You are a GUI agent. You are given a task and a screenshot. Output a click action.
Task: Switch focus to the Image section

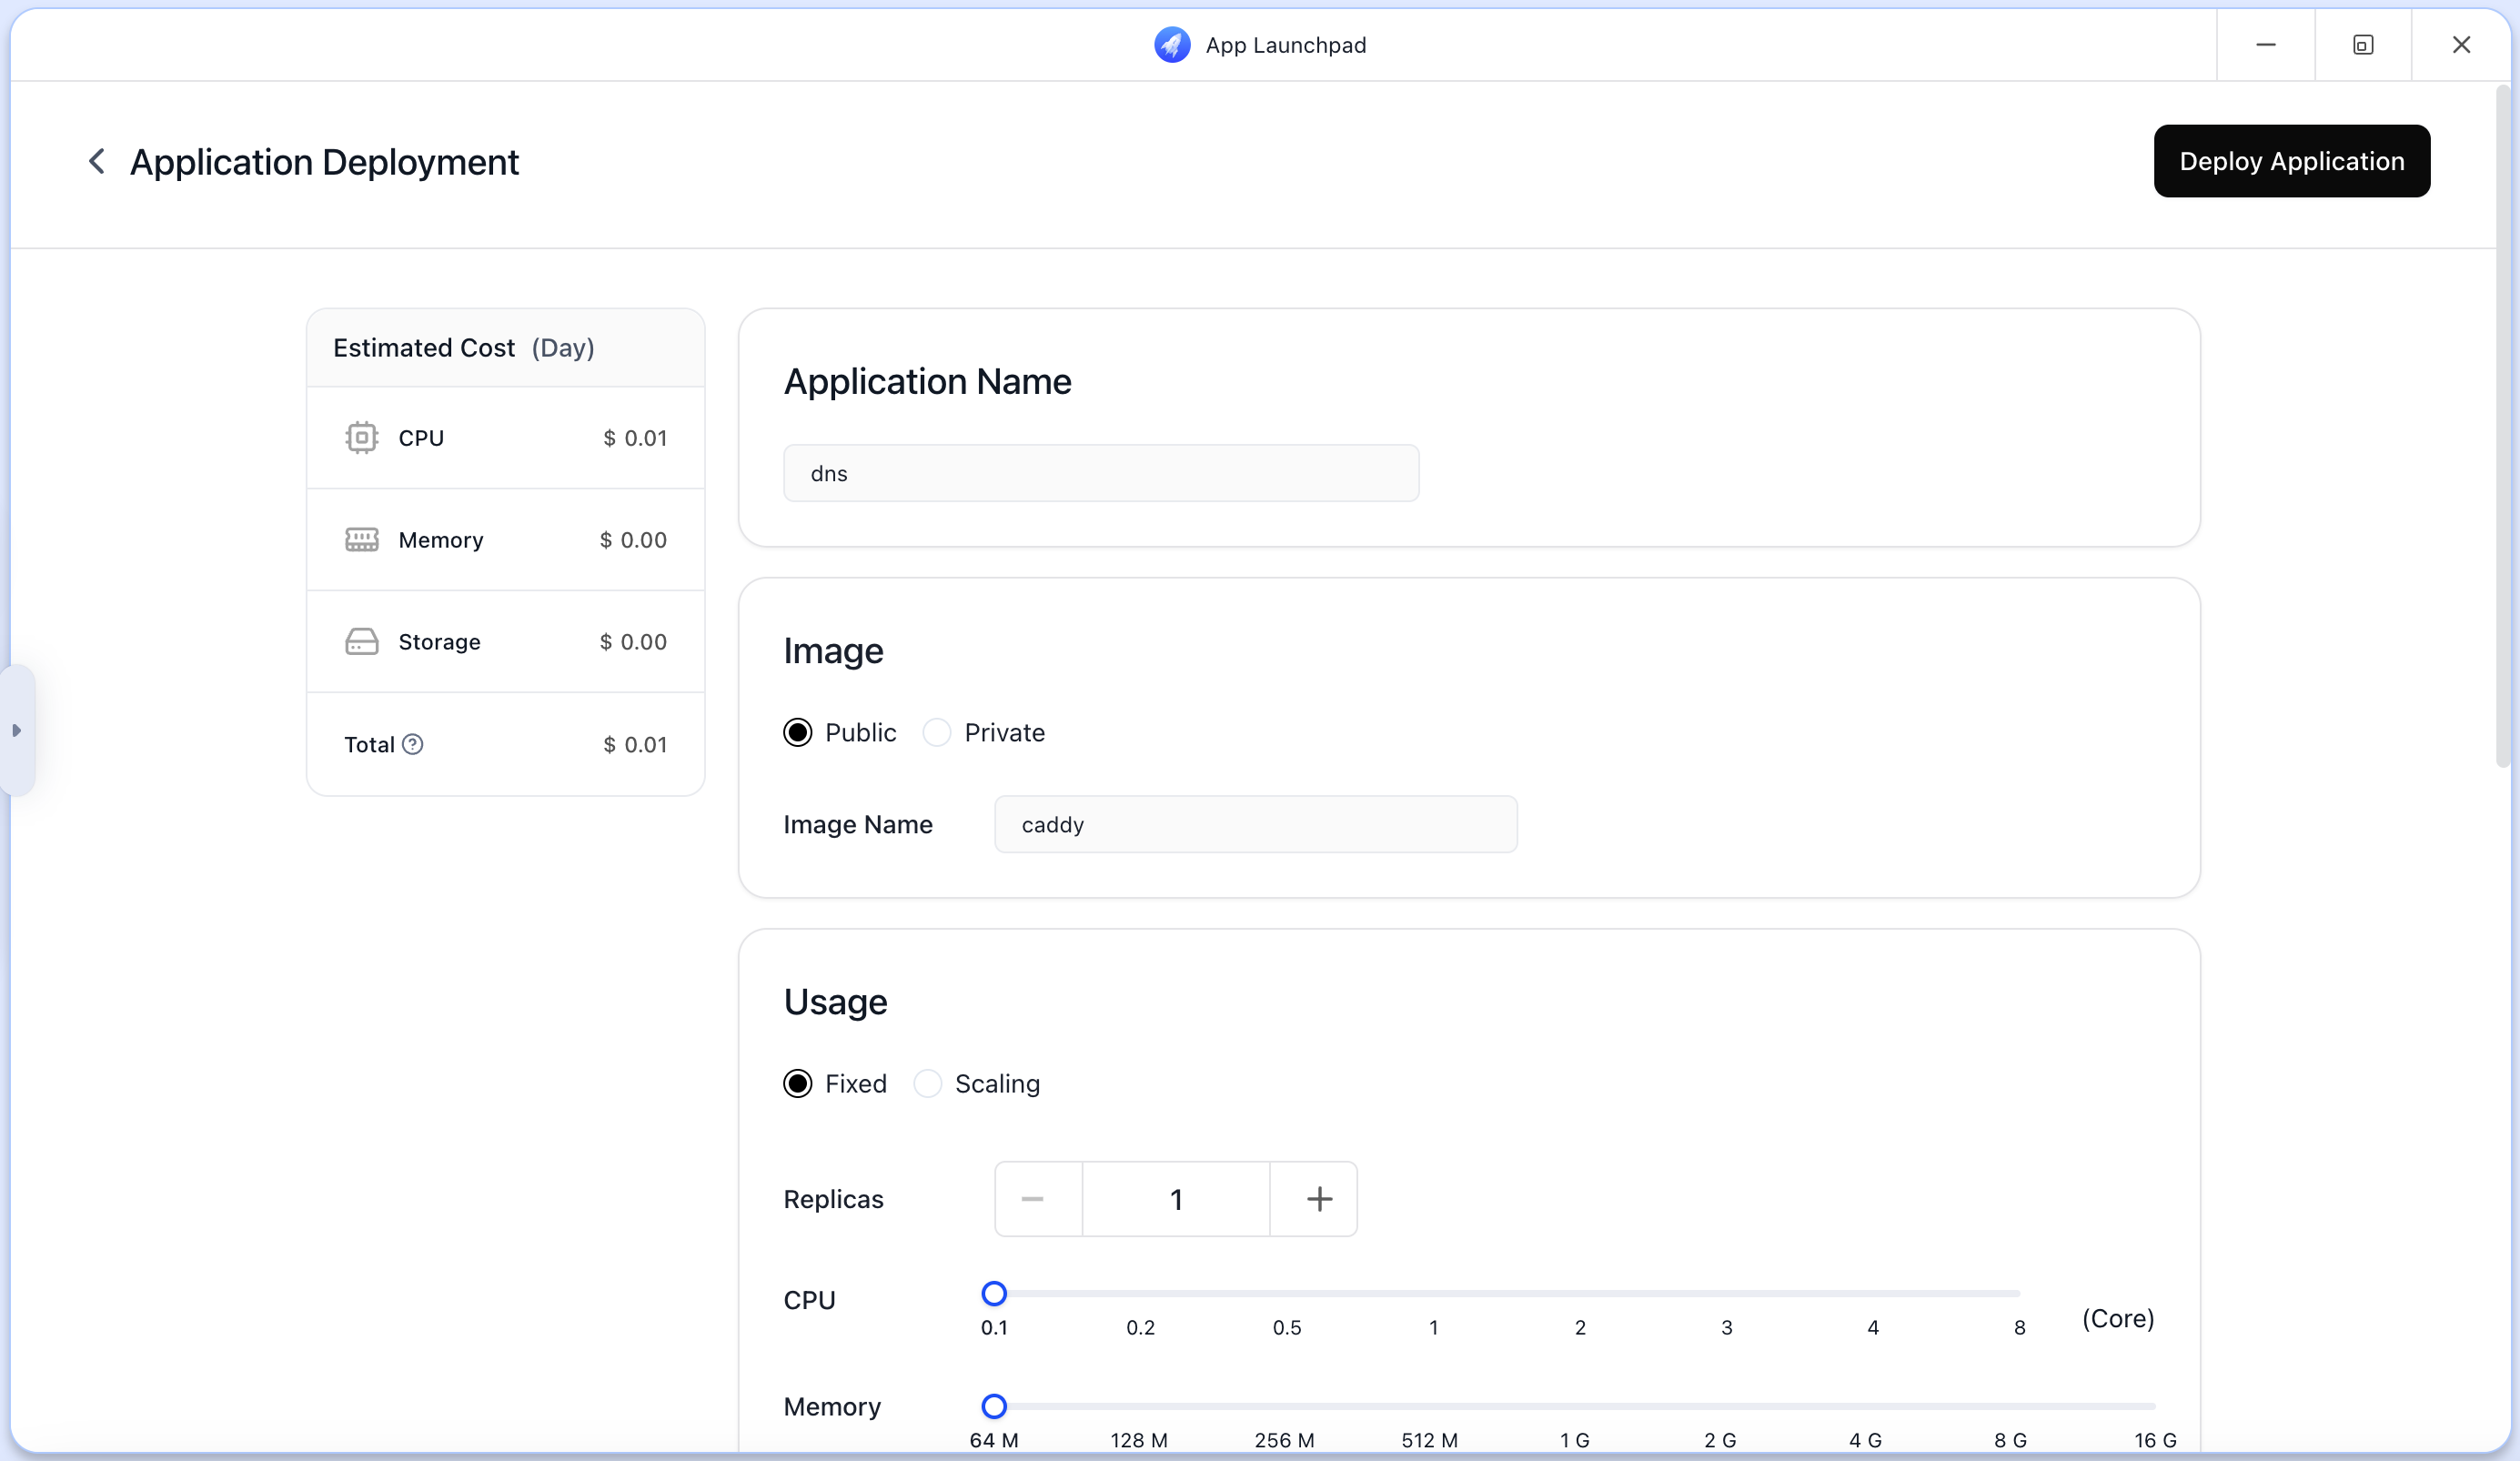pos(834,651)
